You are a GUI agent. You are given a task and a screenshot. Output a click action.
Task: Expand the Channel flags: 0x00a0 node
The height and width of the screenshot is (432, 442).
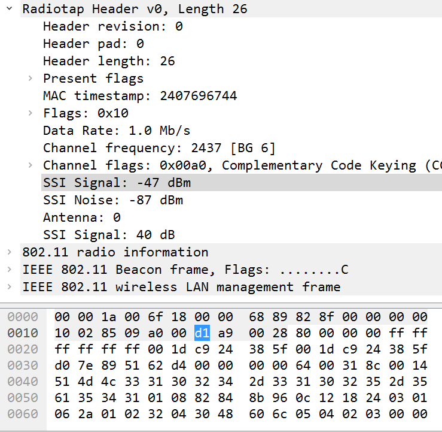pos(31,165)
